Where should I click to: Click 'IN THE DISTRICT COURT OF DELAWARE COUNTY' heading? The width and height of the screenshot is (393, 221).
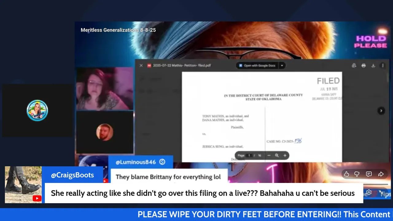tap(263, 95)
